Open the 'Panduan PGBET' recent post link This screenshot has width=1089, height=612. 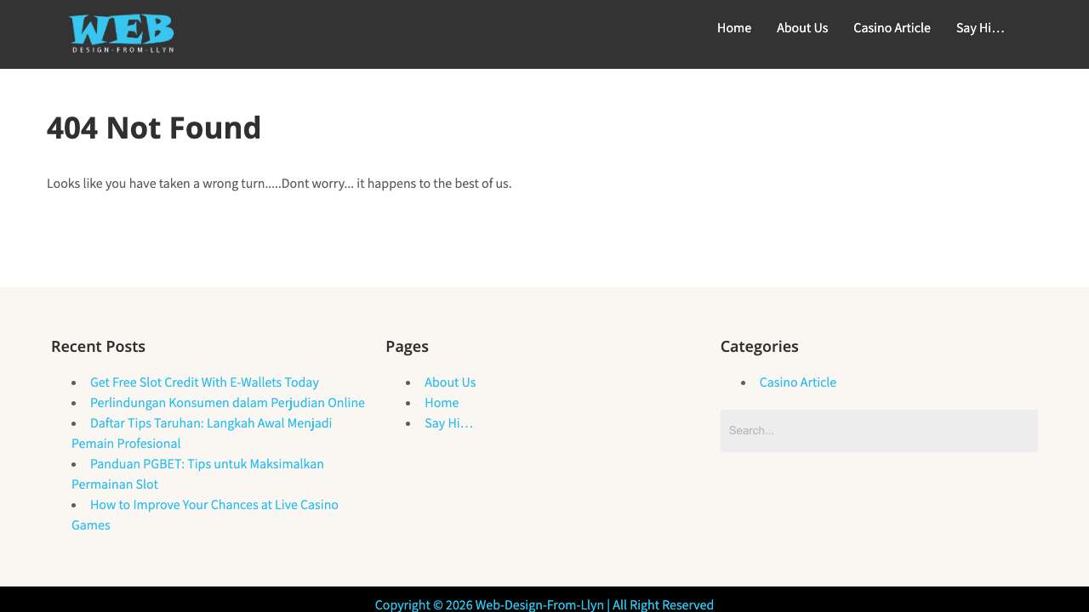click(207, 464)
